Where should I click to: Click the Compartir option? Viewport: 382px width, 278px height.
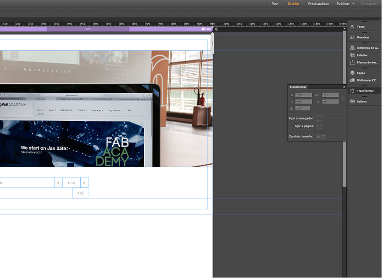point(369,4)
